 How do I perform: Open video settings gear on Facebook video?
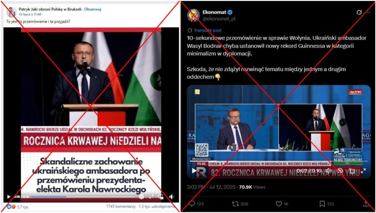tap(142, 197)
